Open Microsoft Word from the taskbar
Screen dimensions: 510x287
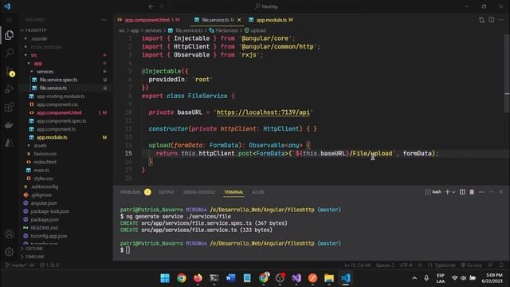tap(230, 278)
